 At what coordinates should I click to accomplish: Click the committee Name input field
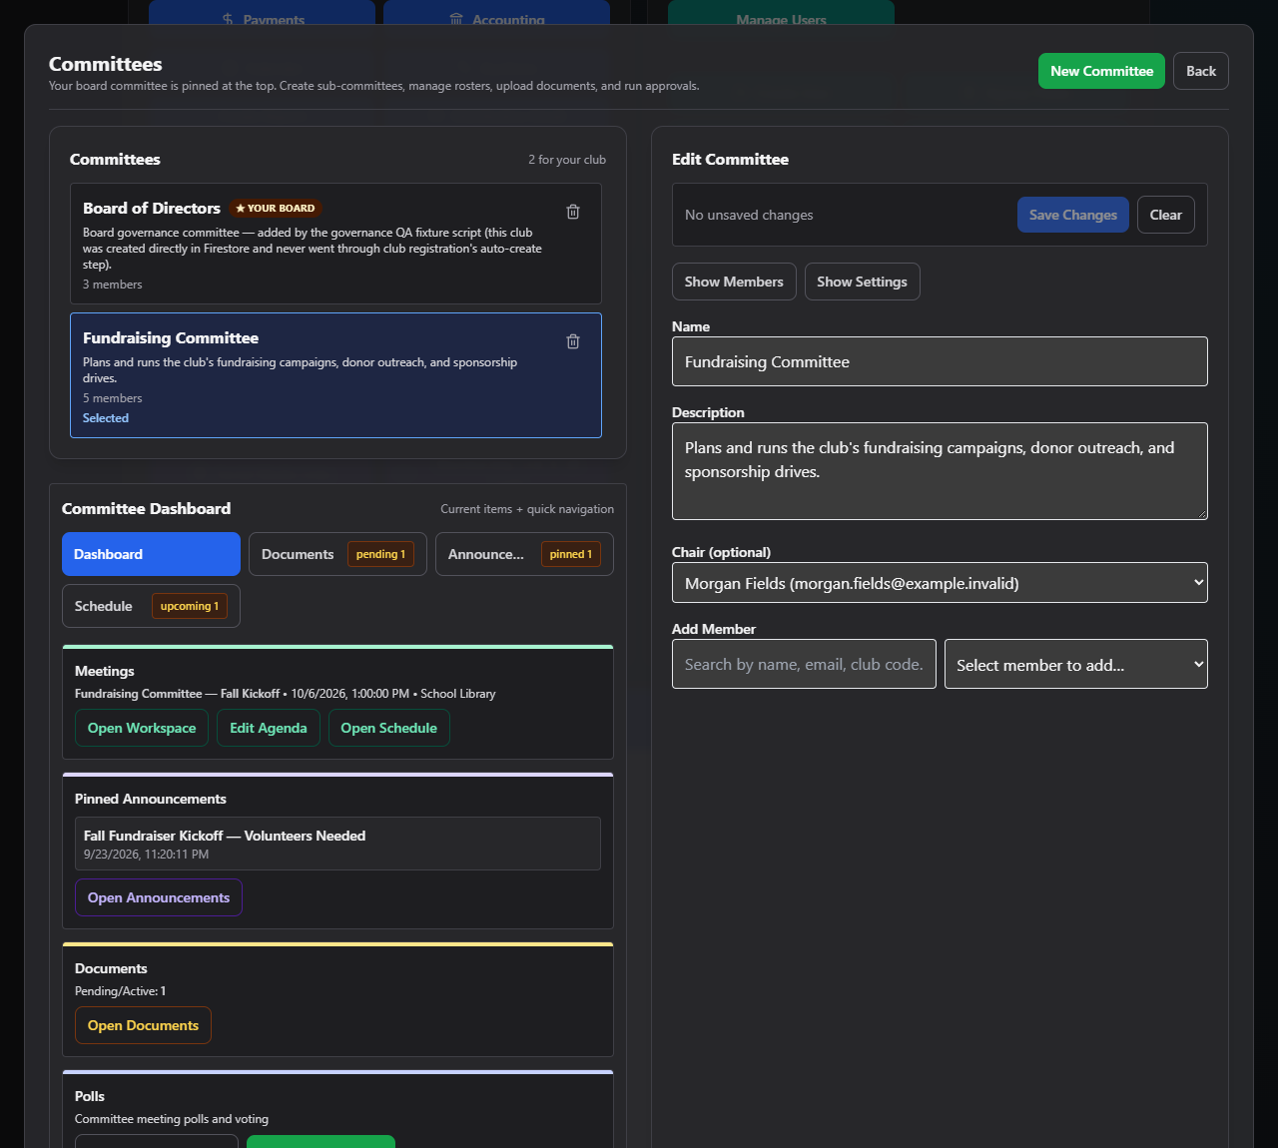tap(940, 361)
